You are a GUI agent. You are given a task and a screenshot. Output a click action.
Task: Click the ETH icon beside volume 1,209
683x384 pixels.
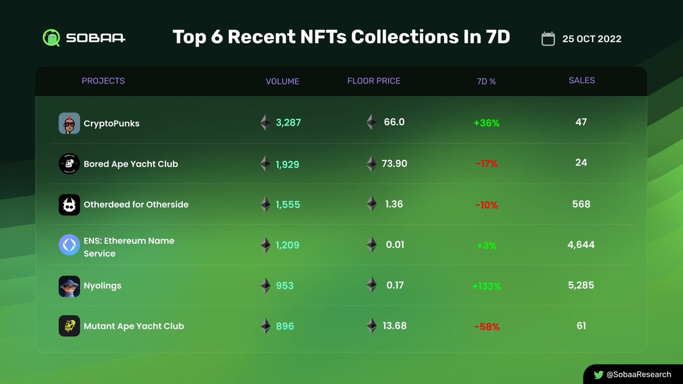266,245
